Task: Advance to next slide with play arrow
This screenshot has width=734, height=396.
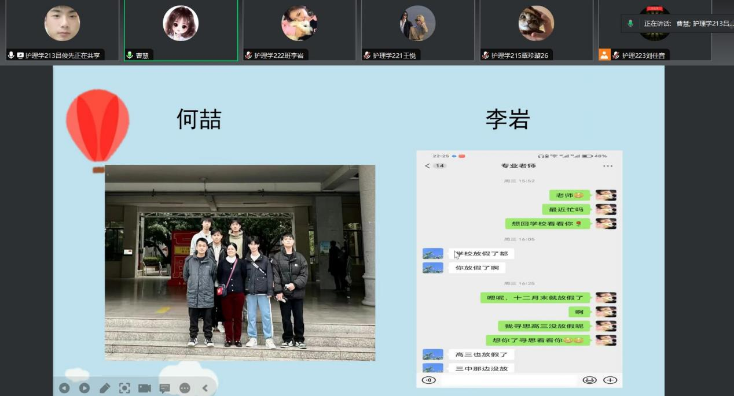Action: click(x=85, y=388)
